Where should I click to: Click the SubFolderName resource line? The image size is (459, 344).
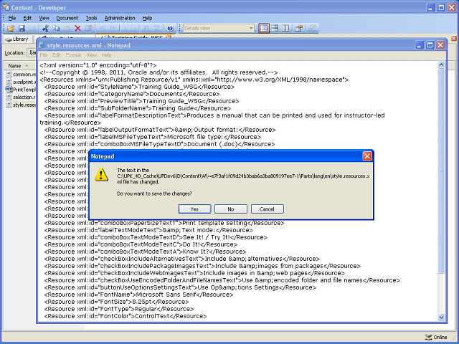pos(137,108)
